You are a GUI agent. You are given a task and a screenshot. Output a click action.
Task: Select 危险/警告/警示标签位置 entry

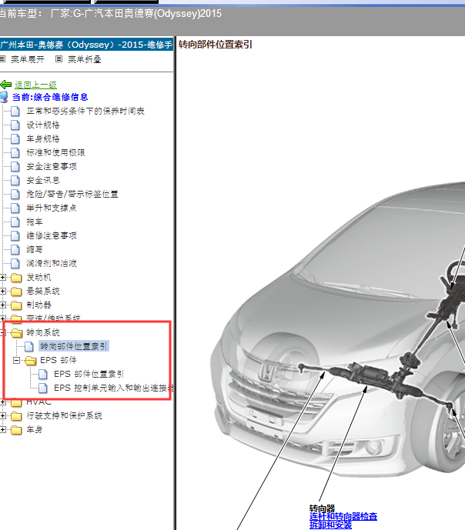point(72,194)
